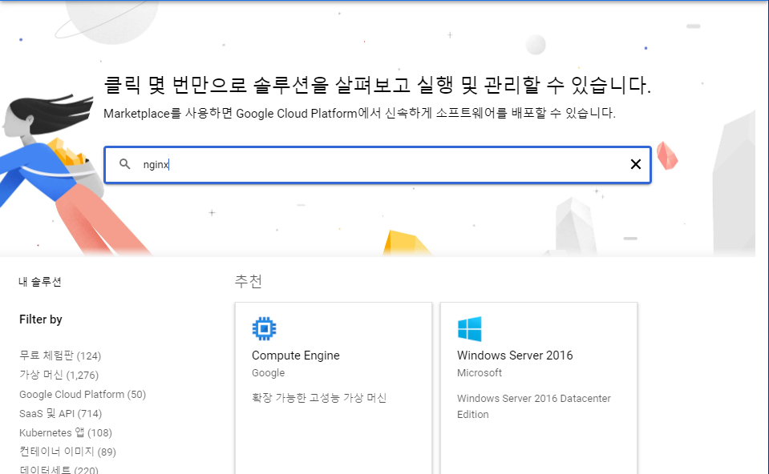
Task: Filter by 무료 체험판 (124)
Action: pos(60,355)
